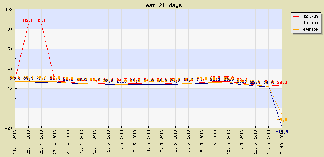The height and width of the screenshot is (157, 324).
Task: Click the blue -19.3 minimum value label
Action: [282, 132]
